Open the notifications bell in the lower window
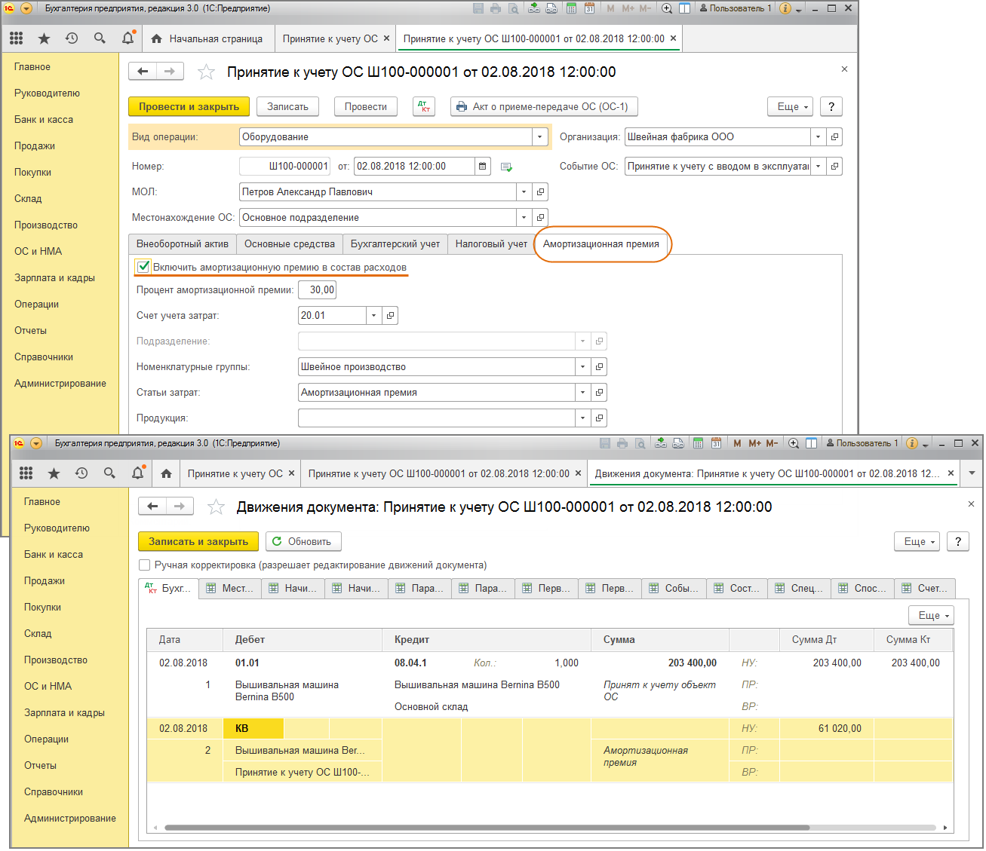The width and height of the screenshot is (986, 851). [x=137, y=473]
